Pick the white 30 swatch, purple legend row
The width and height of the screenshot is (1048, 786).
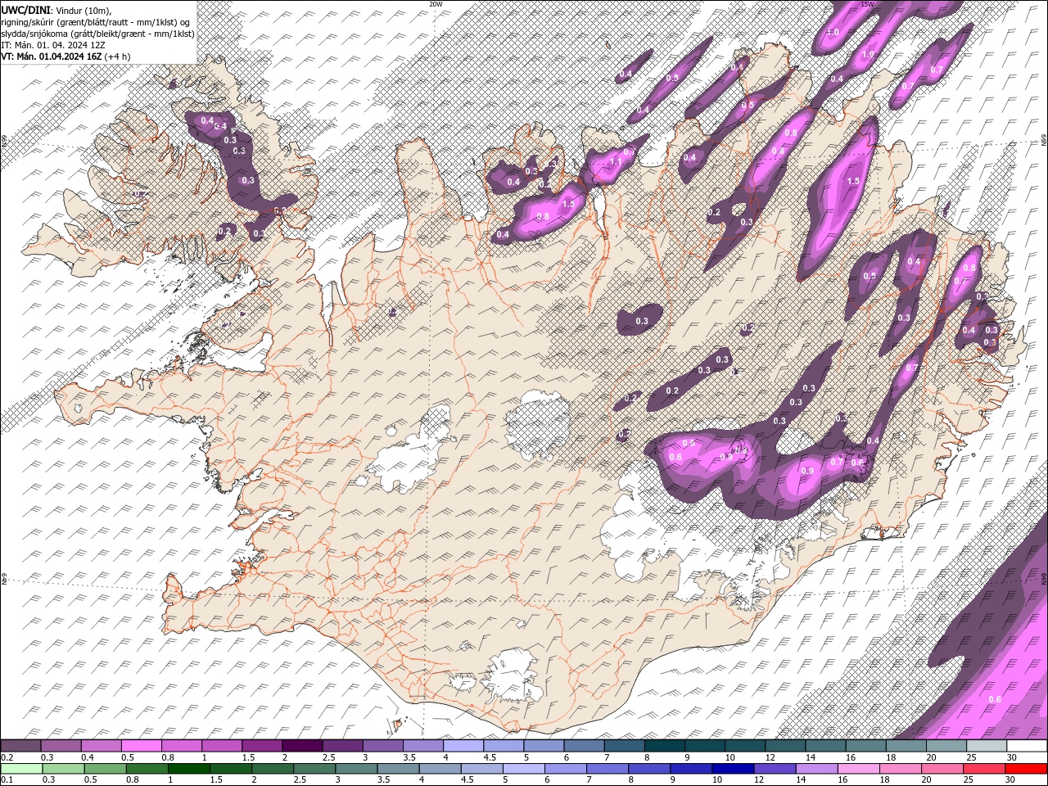coord(1027,746)
